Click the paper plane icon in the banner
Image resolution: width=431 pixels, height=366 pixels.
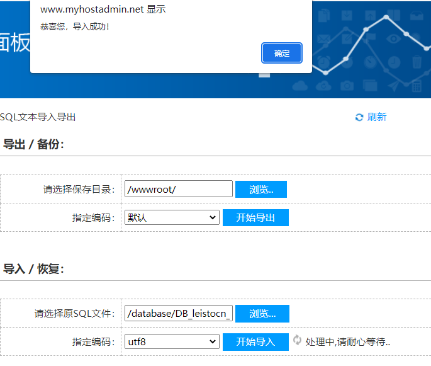click(394, 85)
